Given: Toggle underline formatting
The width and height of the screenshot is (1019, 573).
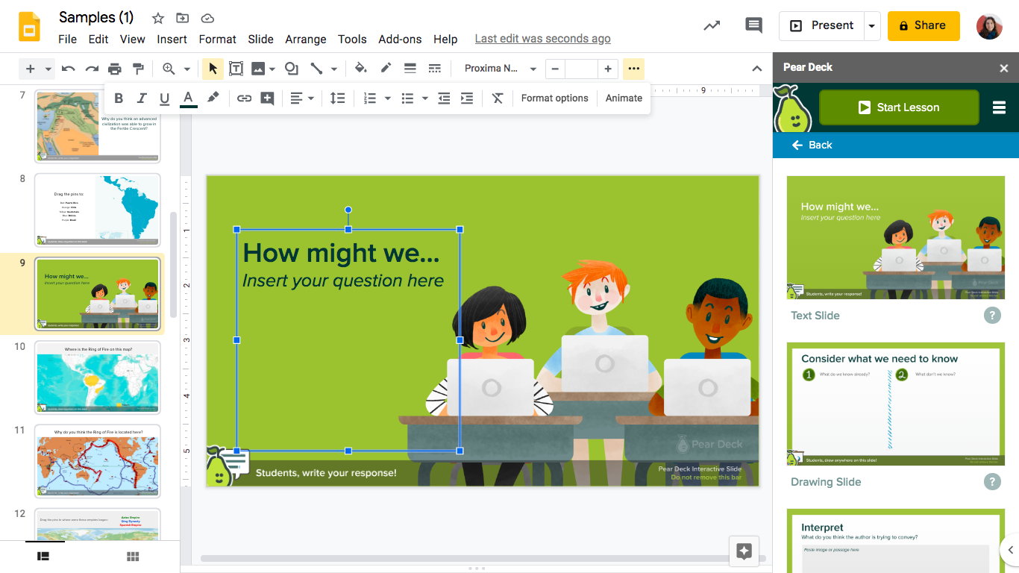Looking at the screenshot, I should pyautogui.click(x=164, y=98).
